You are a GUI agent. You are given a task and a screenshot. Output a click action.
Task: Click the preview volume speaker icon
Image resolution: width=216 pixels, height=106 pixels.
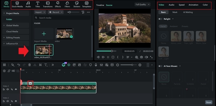point(146,57)
